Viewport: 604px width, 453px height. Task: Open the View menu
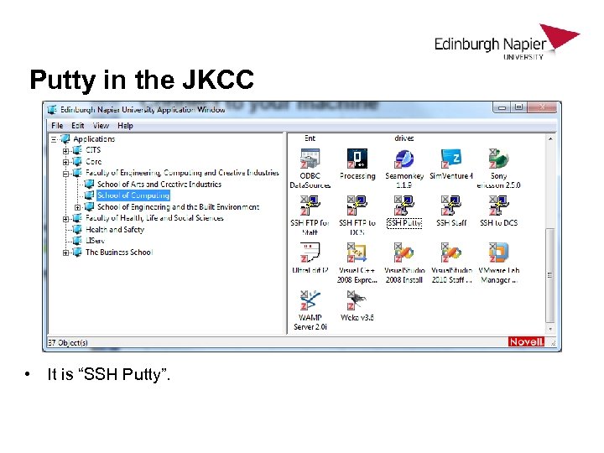(x=101, y=126)
